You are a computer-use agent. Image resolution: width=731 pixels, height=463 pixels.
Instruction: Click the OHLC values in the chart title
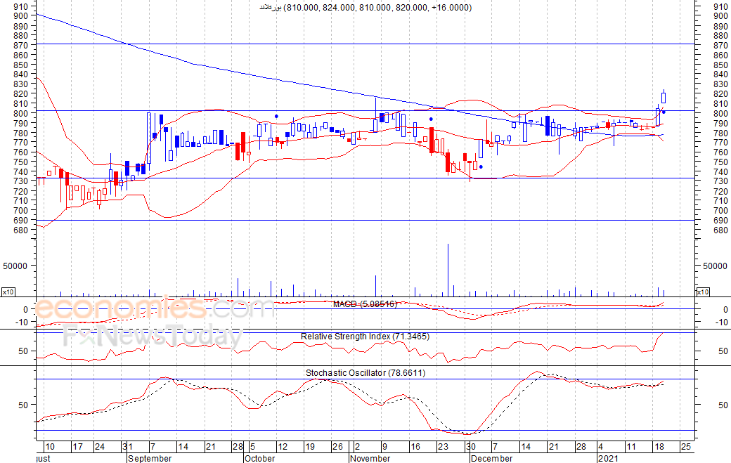[377, 8]
